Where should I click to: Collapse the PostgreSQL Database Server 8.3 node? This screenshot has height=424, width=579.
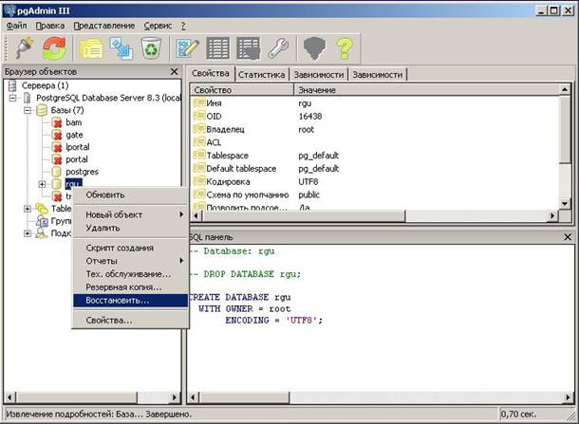pyautogui.click(x=12, y=98)
